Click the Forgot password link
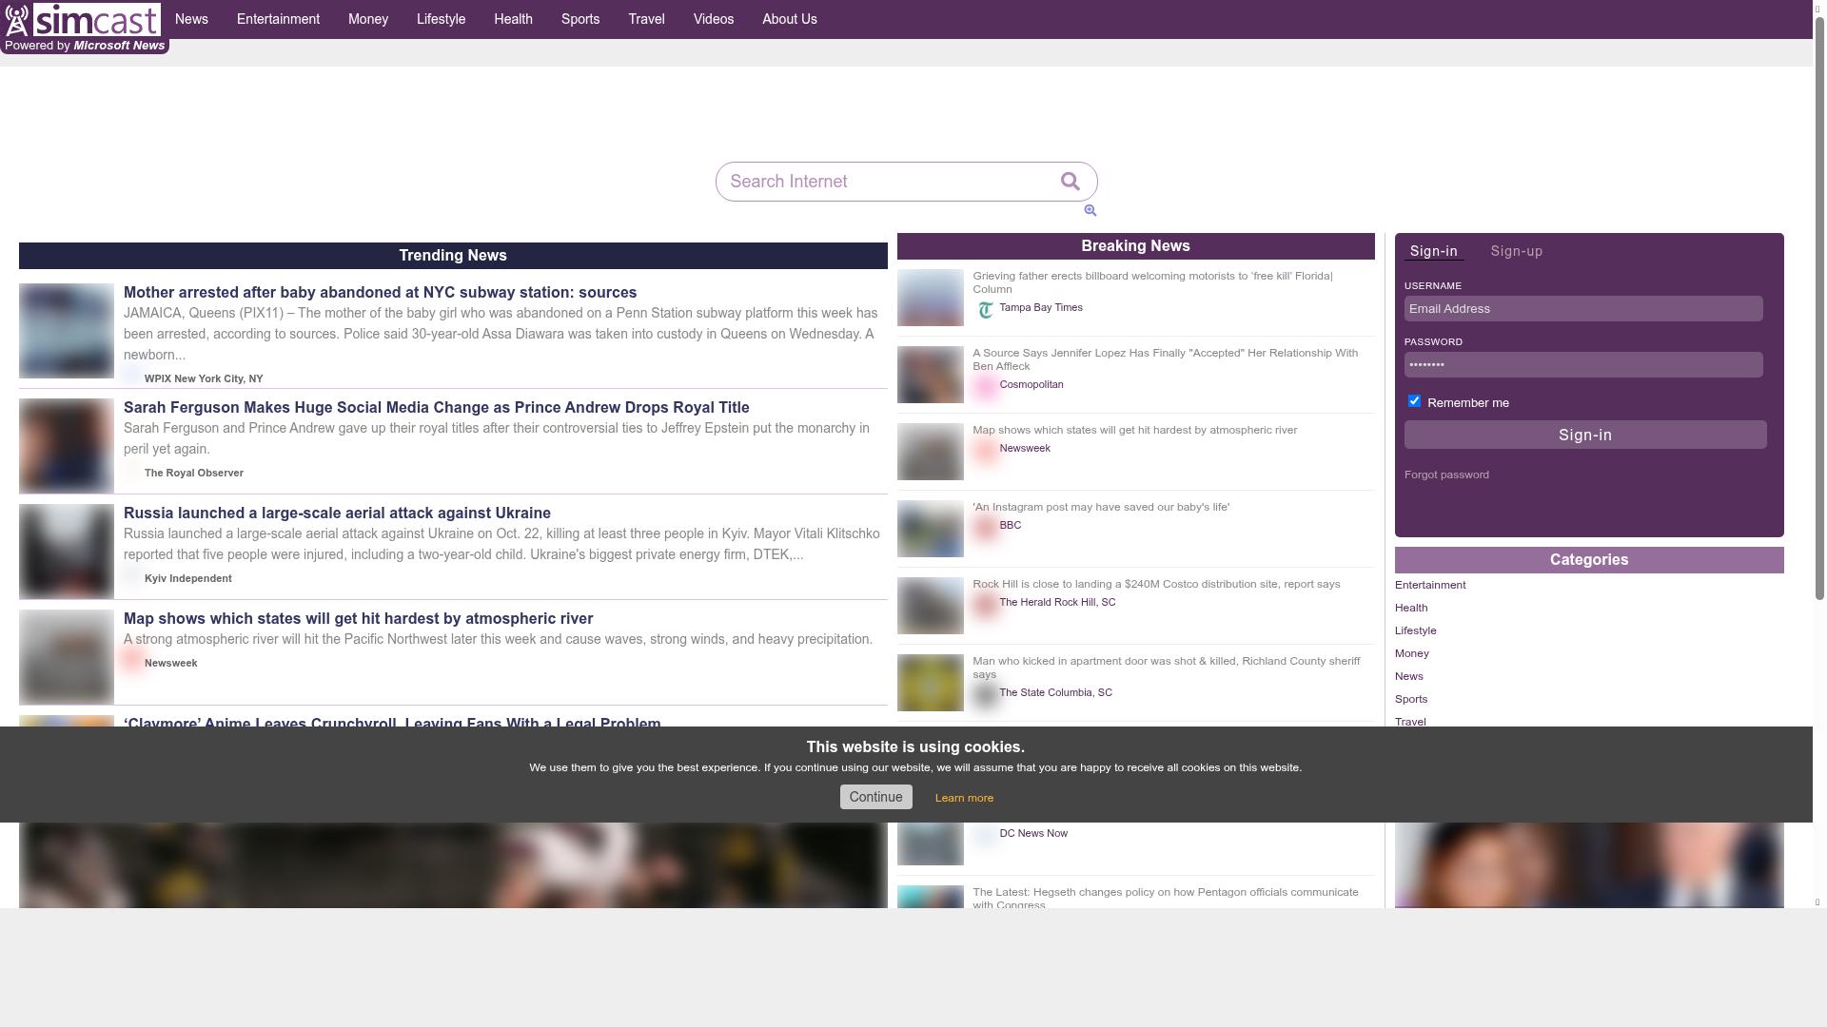This screenshot has height=1027, width=1827. (1446, 475)
